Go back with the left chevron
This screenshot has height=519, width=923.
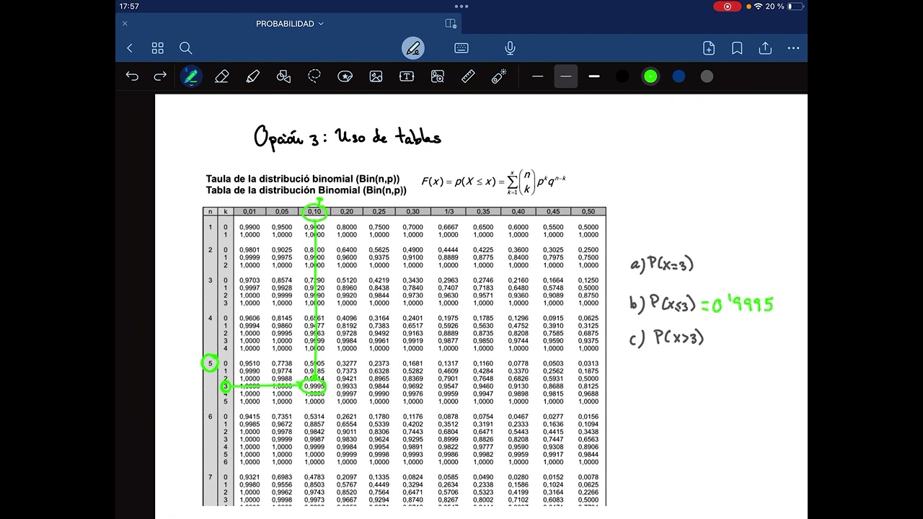coord(130,48)
